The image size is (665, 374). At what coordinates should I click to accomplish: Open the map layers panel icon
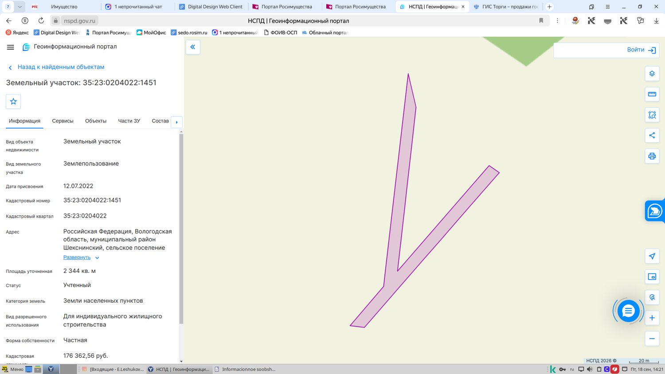click(652, 74)
